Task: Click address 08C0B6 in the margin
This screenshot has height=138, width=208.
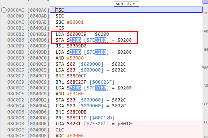Action: click(16, 40)
